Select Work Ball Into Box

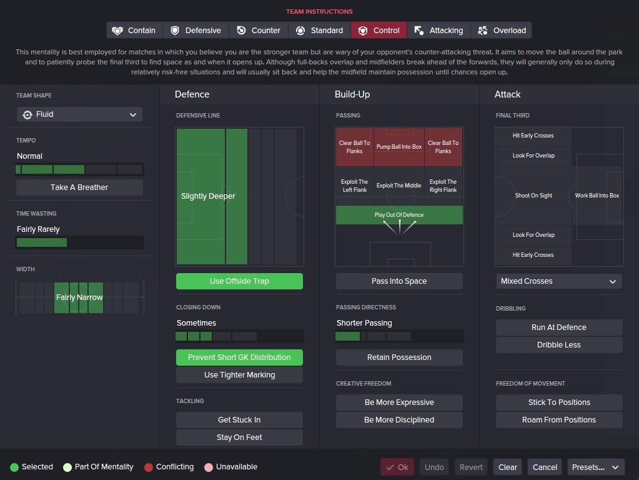[597, 196]
